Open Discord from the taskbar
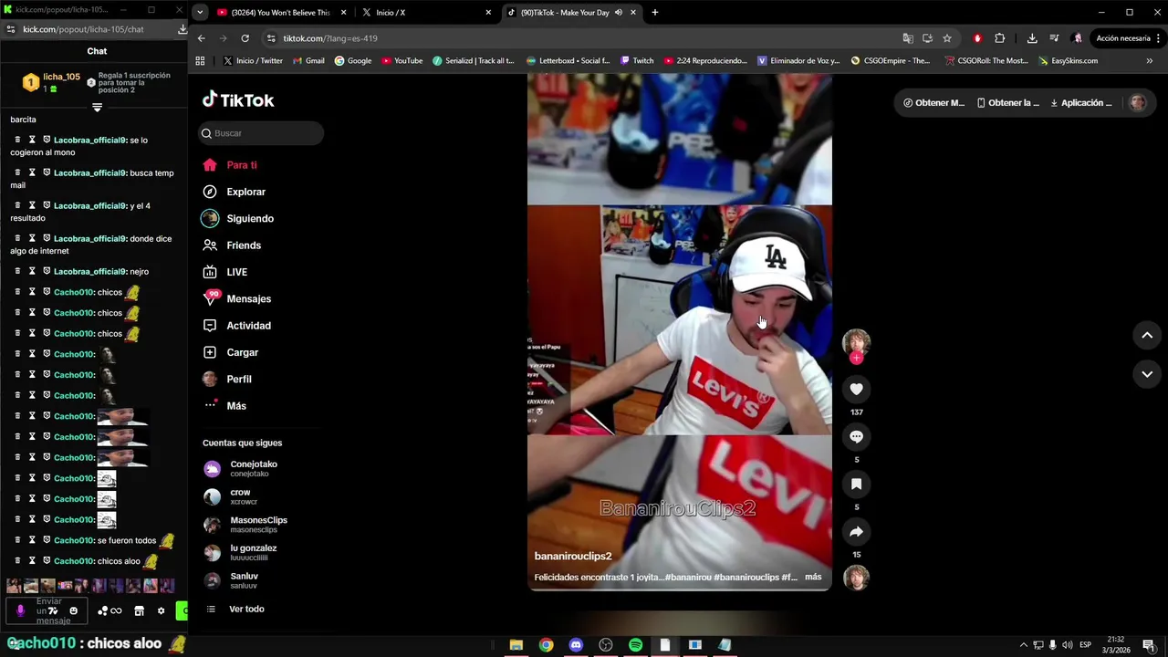1168x657 pixels. (x=576, y=645)
